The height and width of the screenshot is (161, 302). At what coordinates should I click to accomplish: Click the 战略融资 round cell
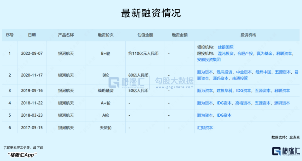pyautogui.click(x=105, y=91)
